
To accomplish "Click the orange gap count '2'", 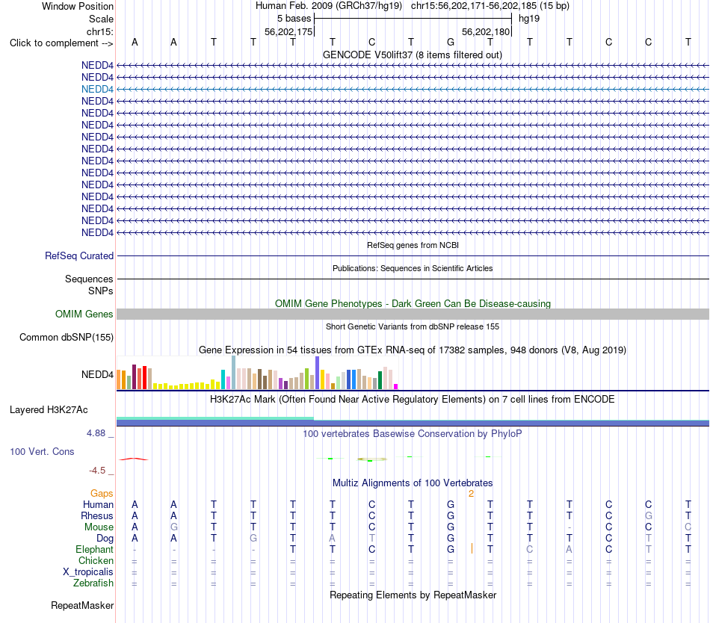I will [x=471, y=494].
